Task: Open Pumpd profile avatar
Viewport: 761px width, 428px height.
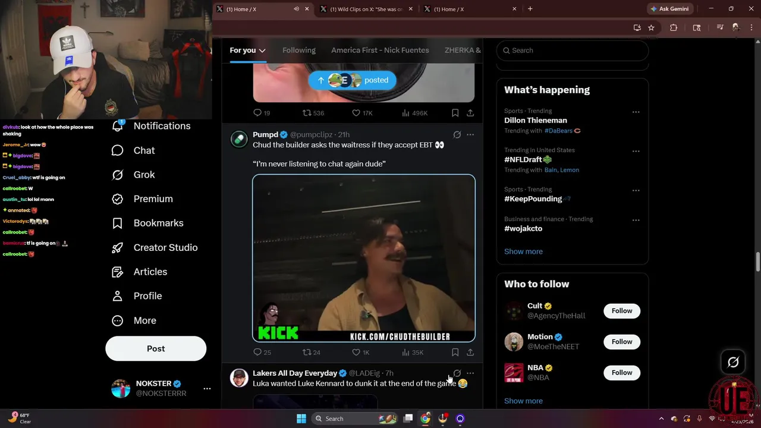Action: click(x=239, y=139)
